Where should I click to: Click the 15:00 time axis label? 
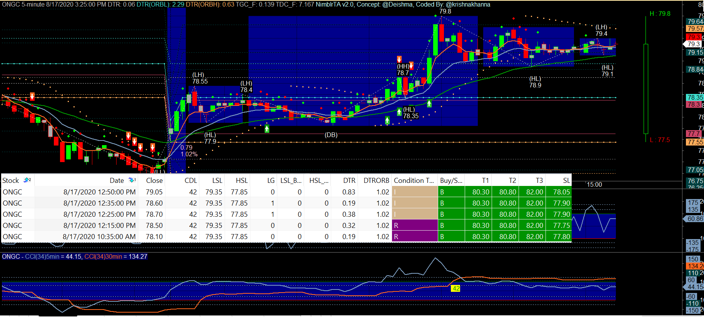tap(594, 185)
